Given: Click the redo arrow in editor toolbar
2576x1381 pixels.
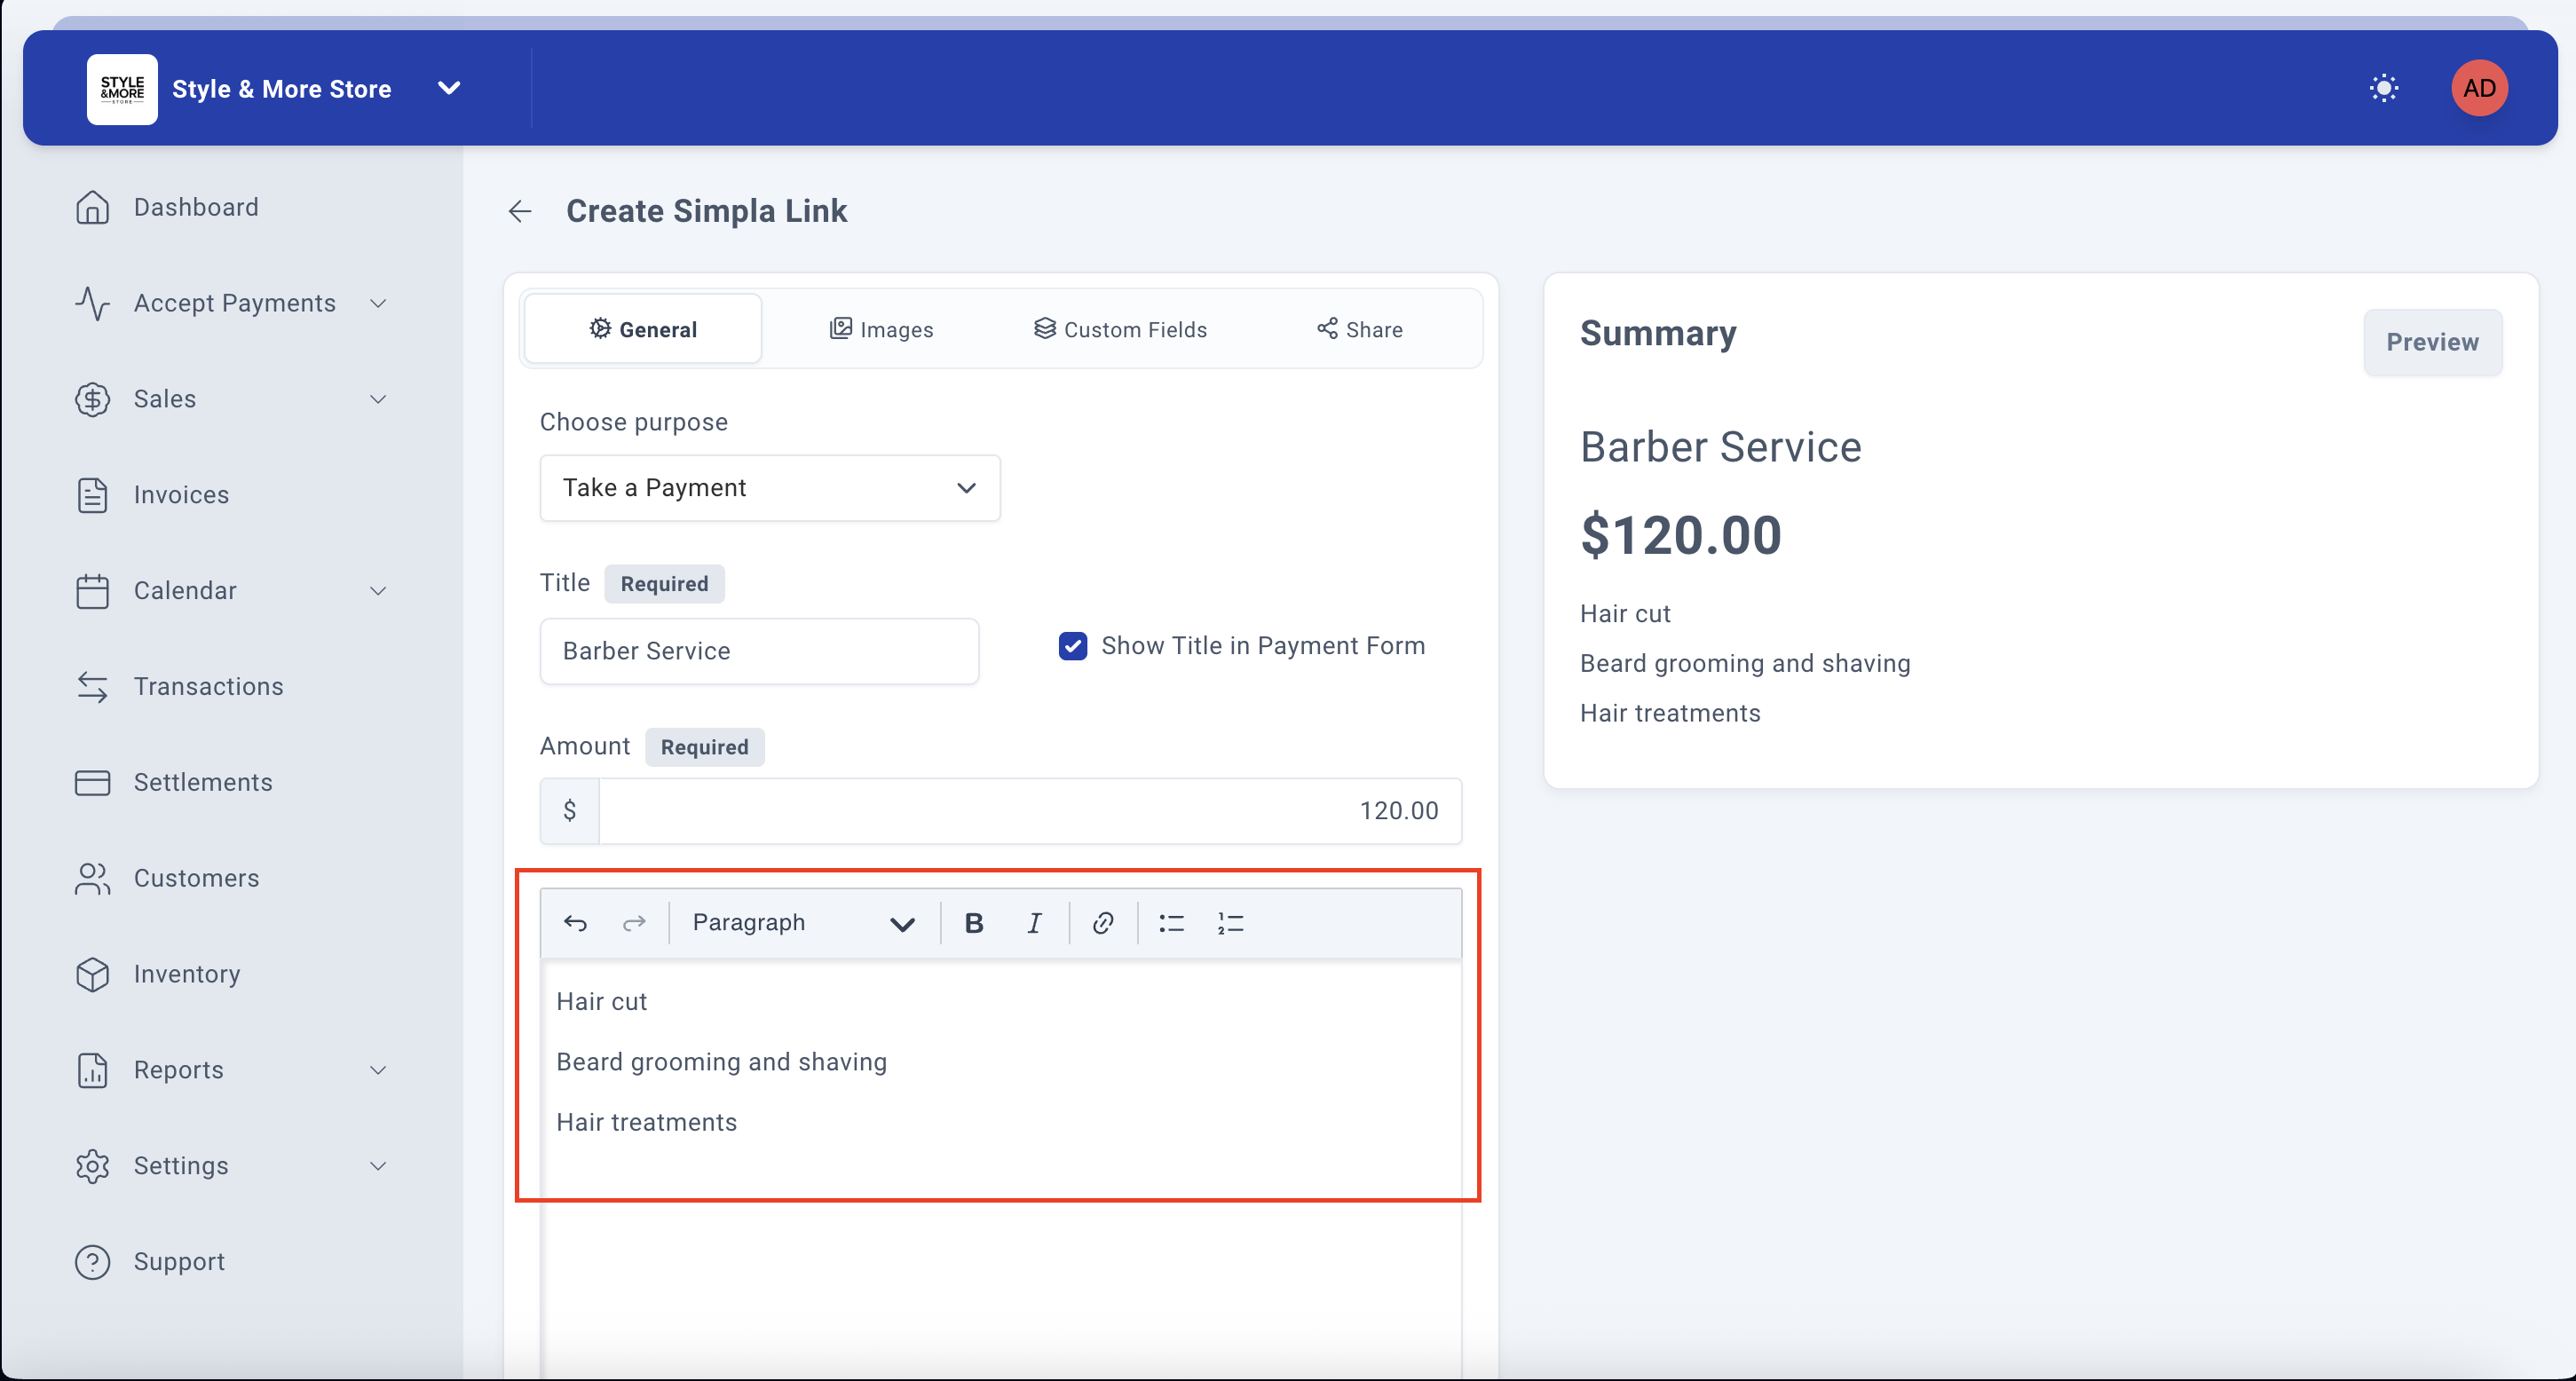Looking at the screenshot, I should click(x=634, y=923).
